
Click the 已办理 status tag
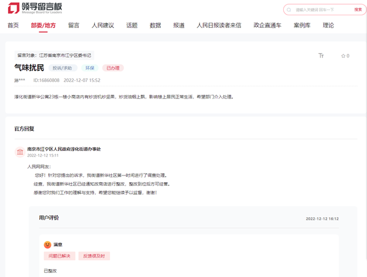pos(113,68)
